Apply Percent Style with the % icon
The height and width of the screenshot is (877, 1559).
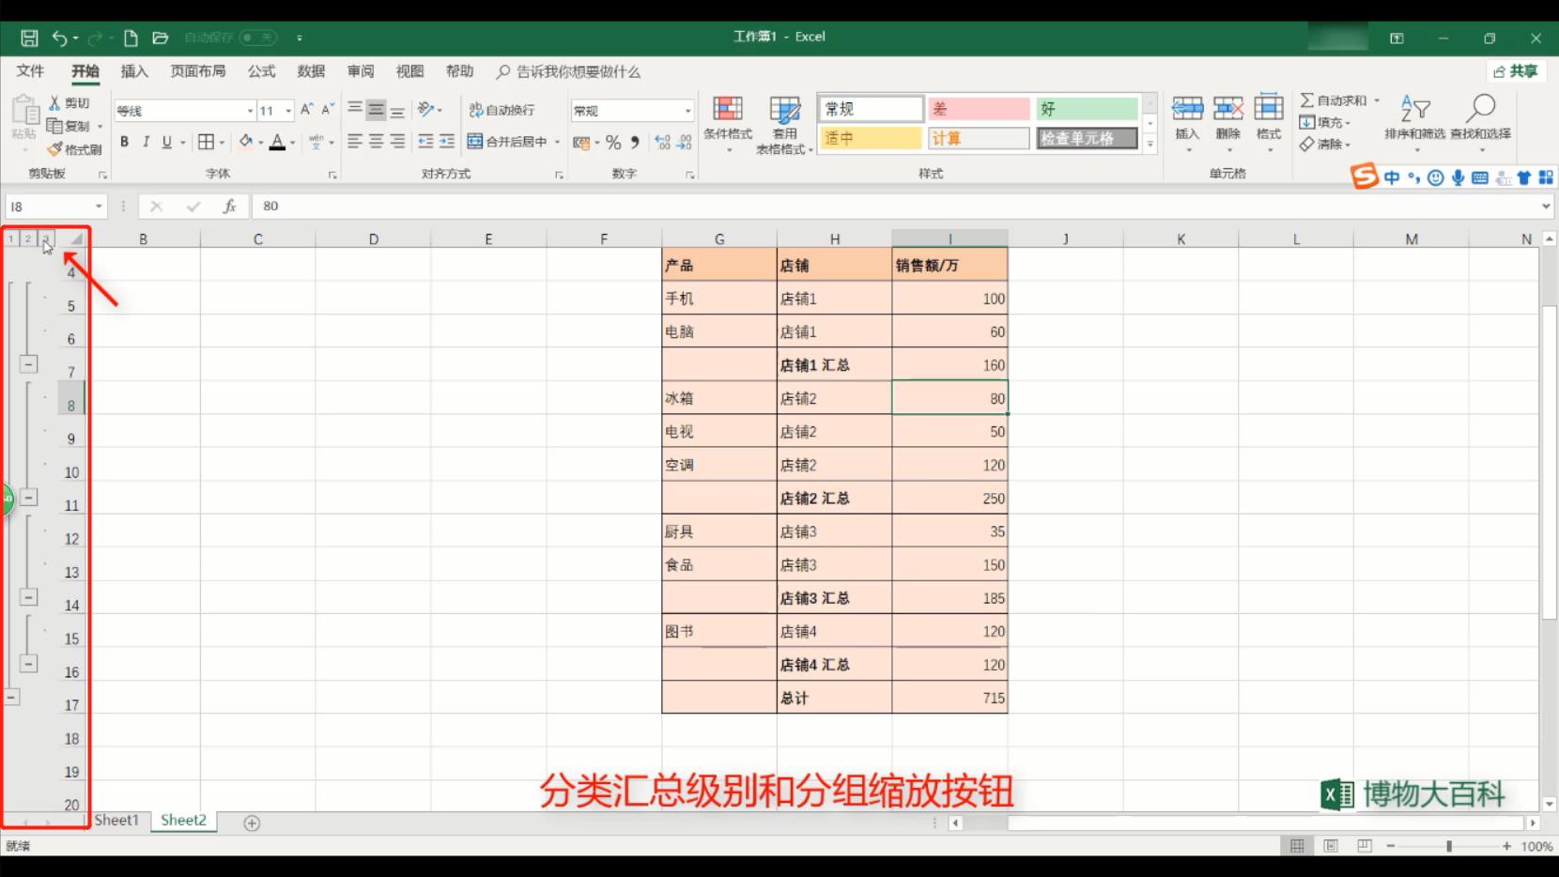tap(611, 142)
